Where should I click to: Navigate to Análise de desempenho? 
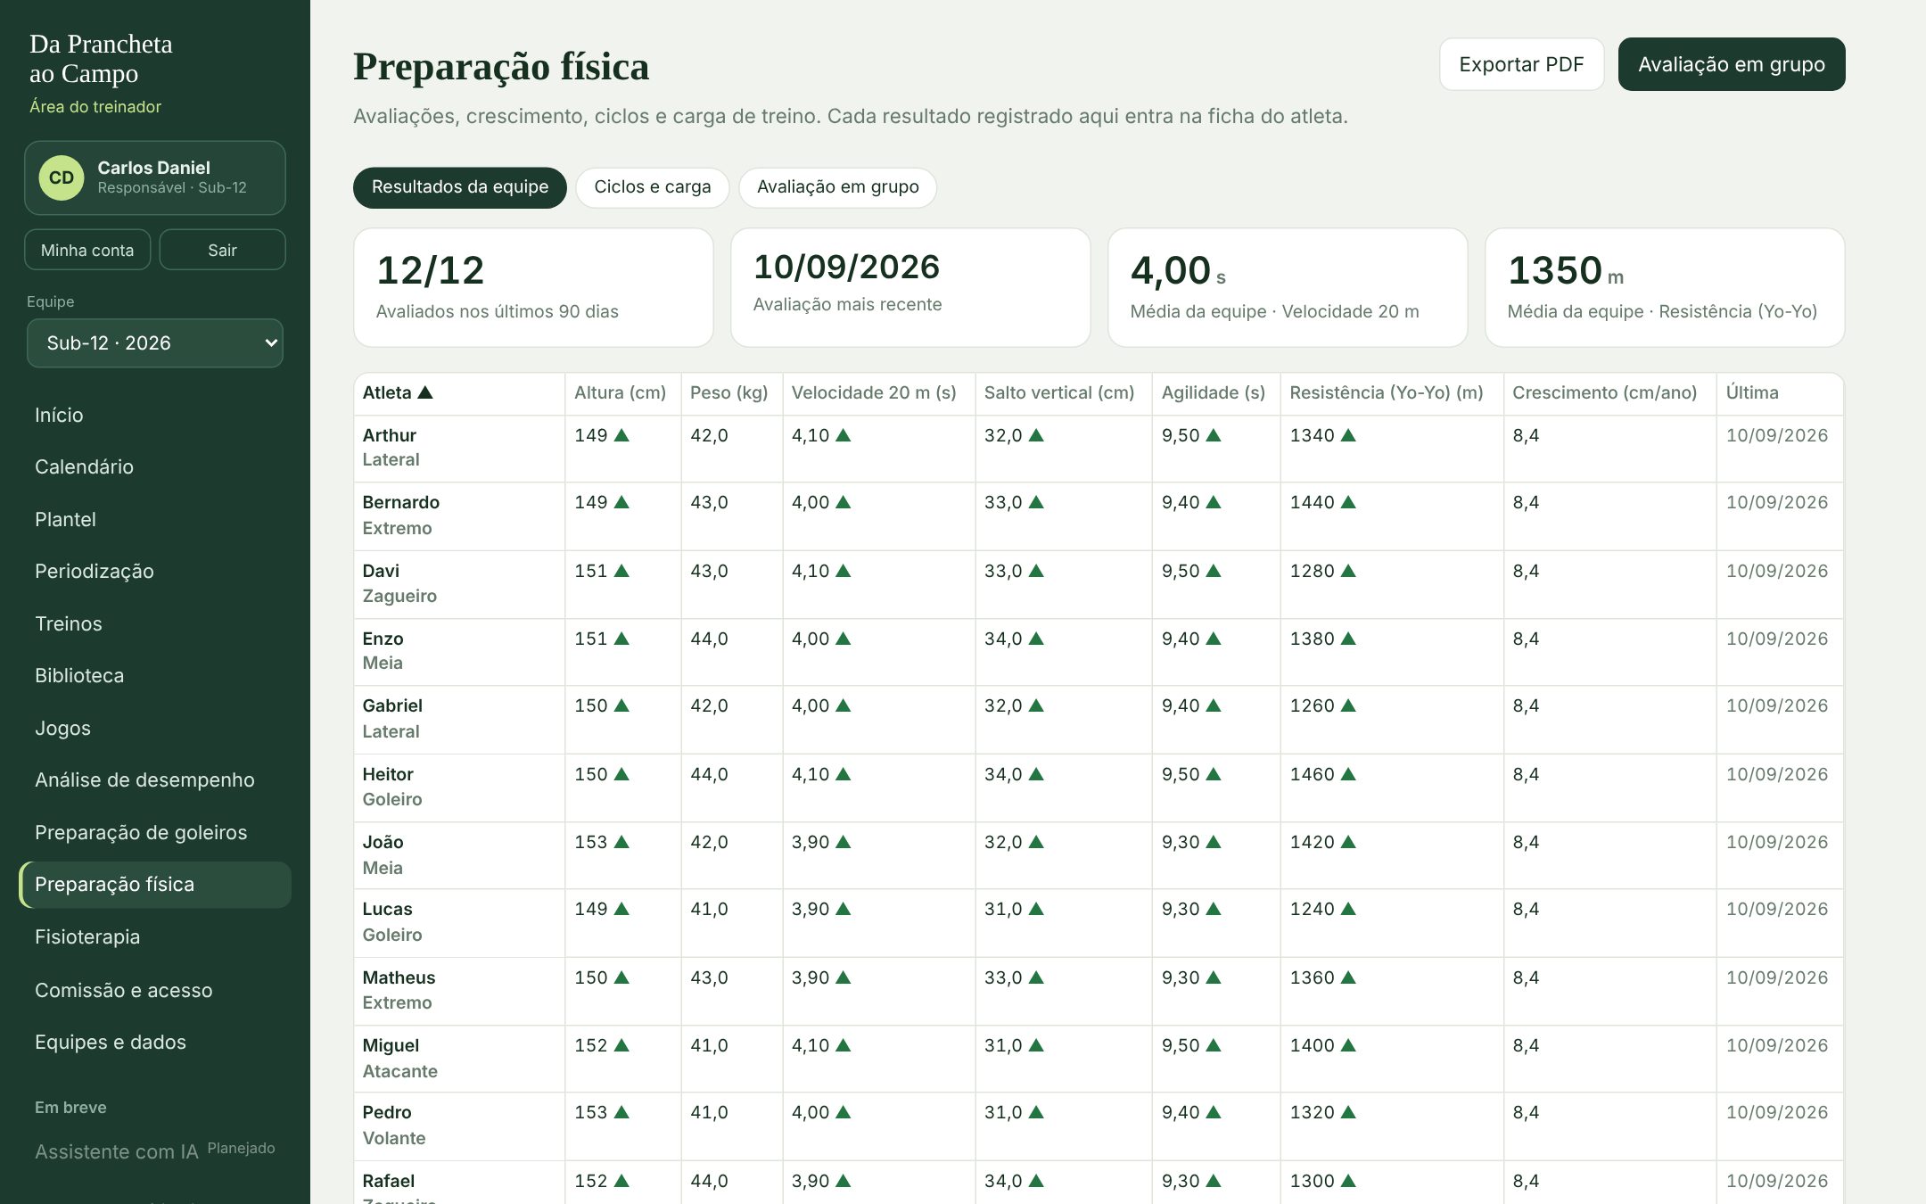tap(155, 779)
